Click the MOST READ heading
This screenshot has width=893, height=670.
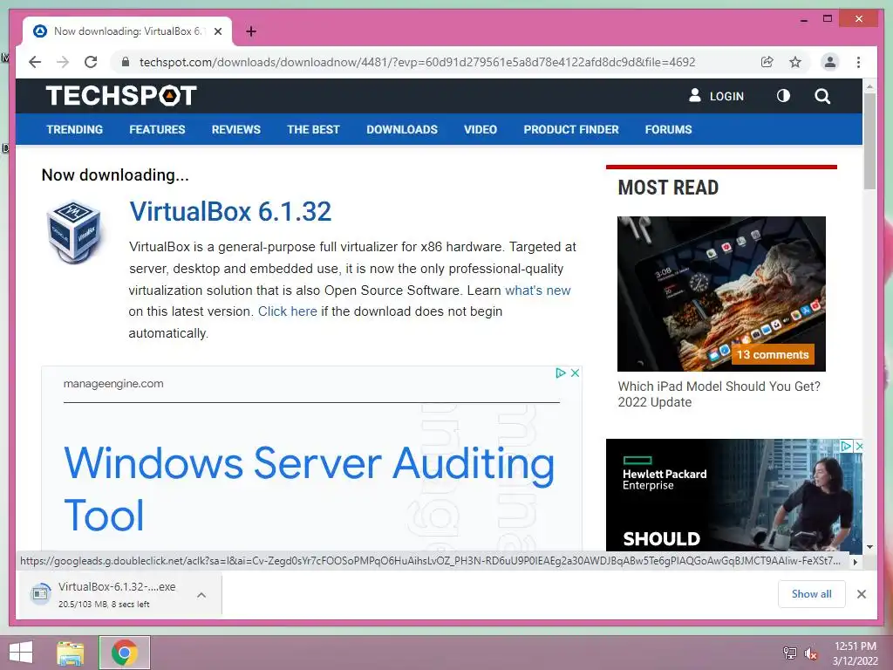pos(668,188)
